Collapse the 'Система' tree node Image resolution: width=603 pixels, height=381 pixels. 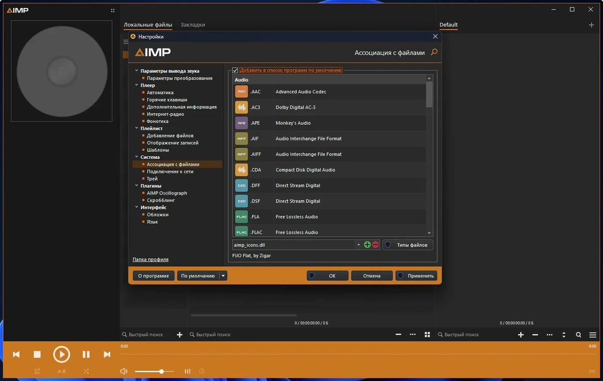(x=136, y=157)
